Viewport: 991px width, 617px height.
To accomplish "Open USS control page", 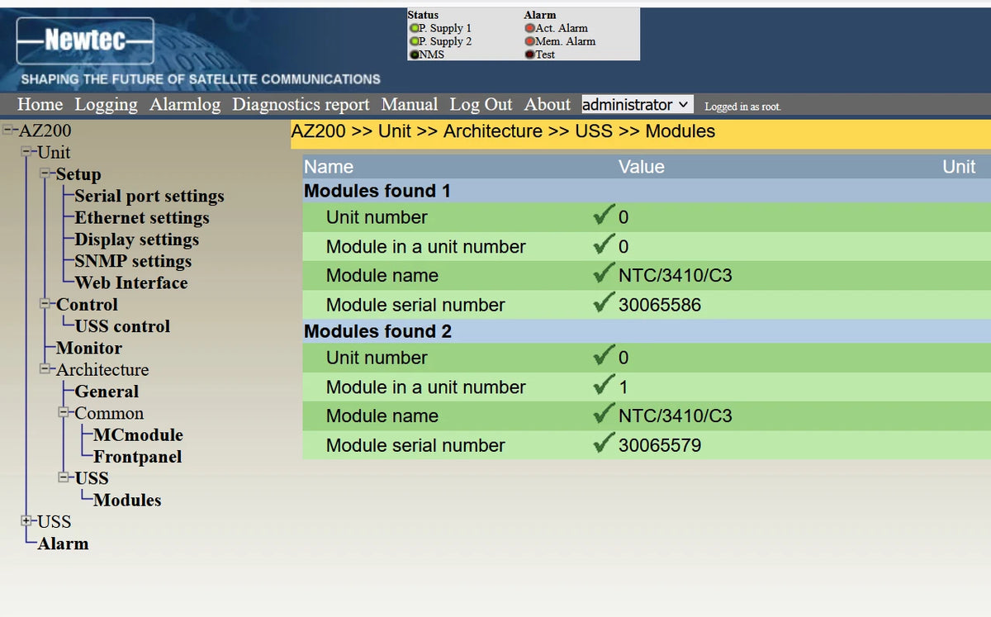I will 122,326.
